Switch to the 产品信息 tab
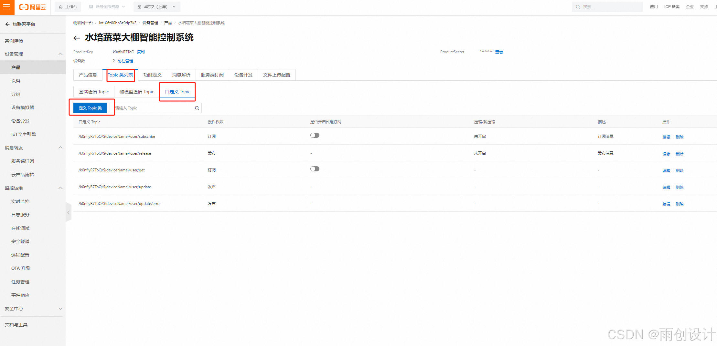This screenshot has height=346, width=717. tap(88, 75)
